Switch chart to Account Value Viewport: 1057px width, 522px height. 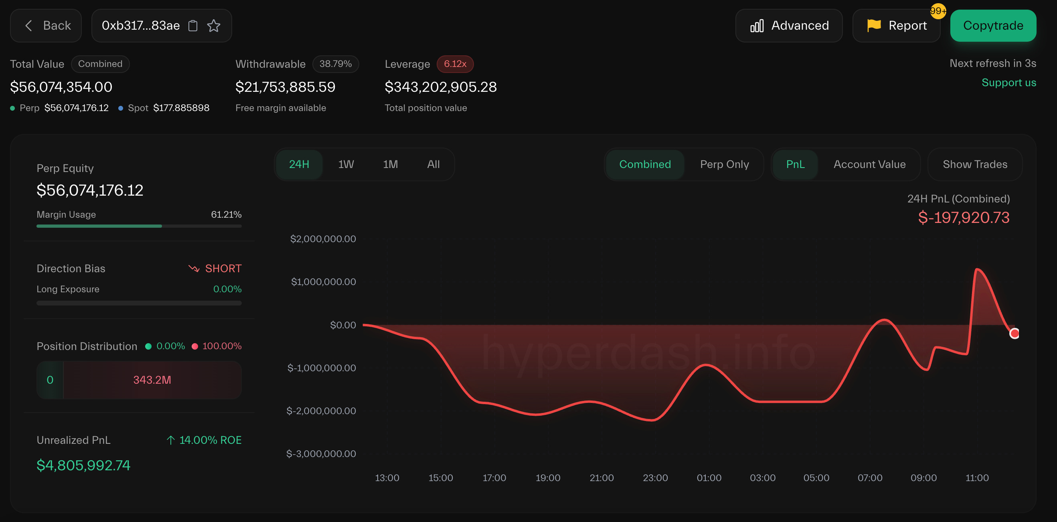pos(869,164)
